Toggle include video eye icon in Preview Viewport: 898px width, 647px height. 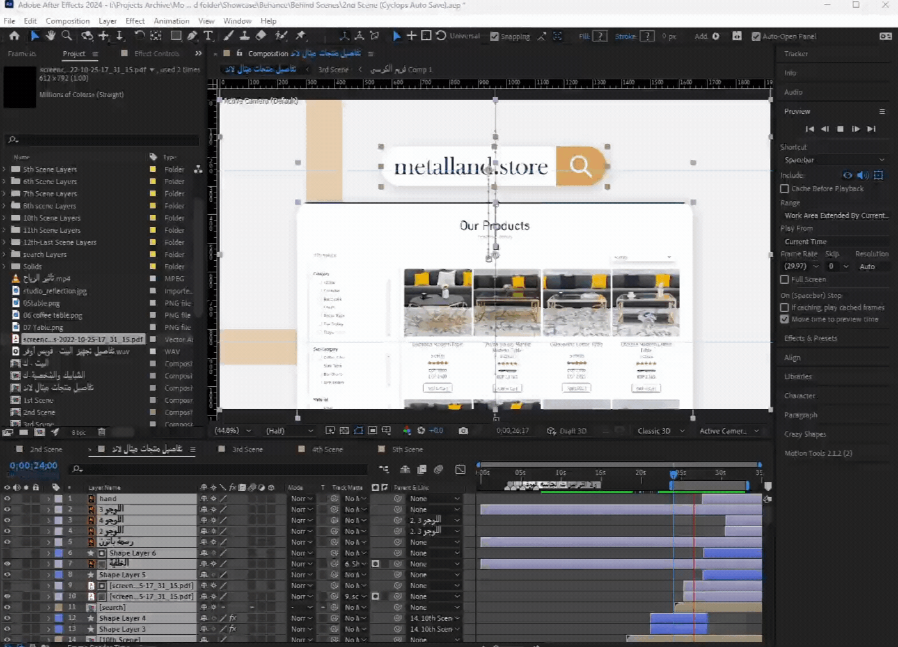click(x=847, y=175)
